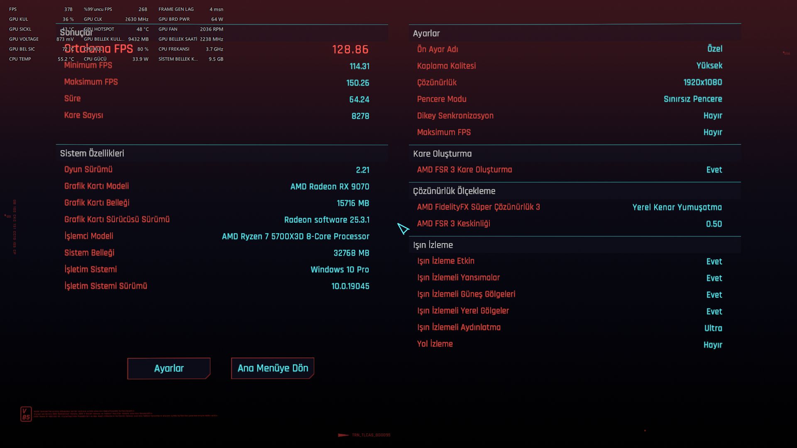Click the Pencere Modu value Sınırsız Pencere
797x448 pixels.
[693, 99]
